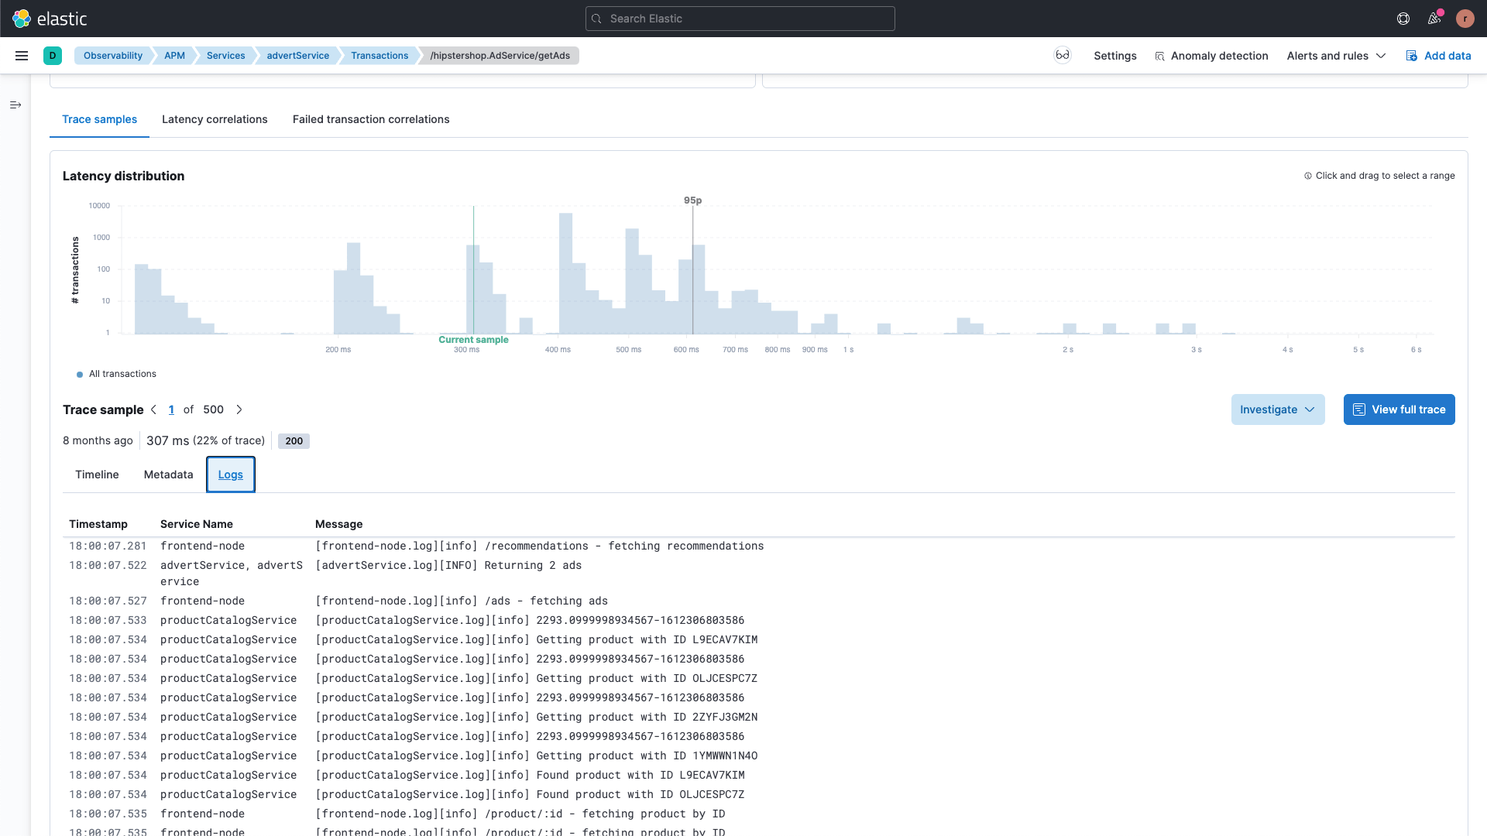1487x836 pixels.
Task: Click the '307 ms (22% of trace)' duration
Action: tap(205, 440)
